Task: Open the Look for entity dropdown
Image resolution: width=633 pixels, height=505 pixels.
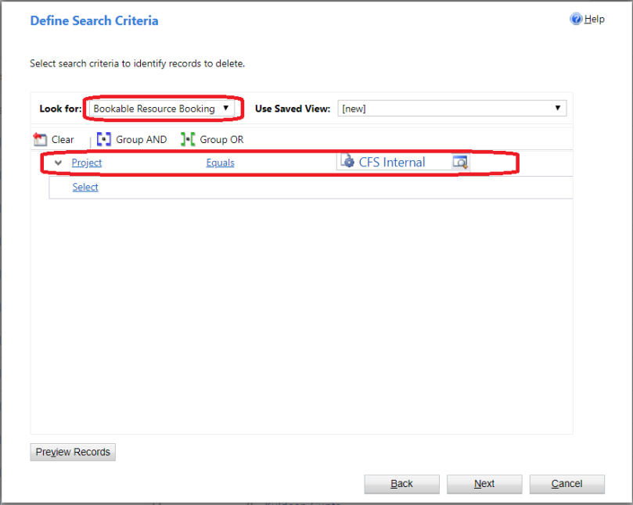Action: [x=161, y=109]
